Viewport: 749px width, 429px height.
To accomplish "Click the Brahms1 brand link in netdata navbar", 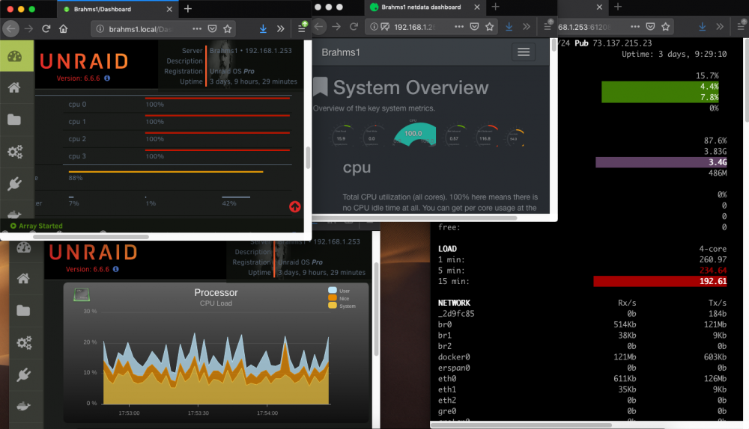I will coord(341,52).
